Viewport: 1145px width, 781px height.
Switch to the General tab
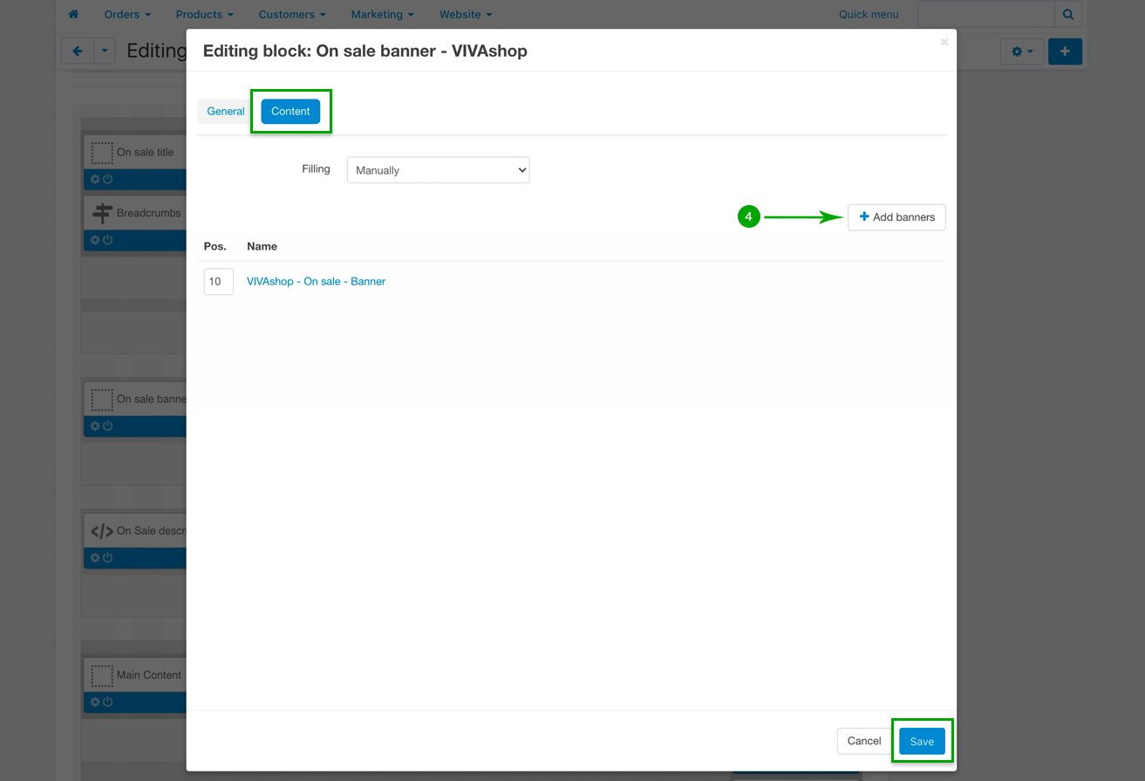226,112
